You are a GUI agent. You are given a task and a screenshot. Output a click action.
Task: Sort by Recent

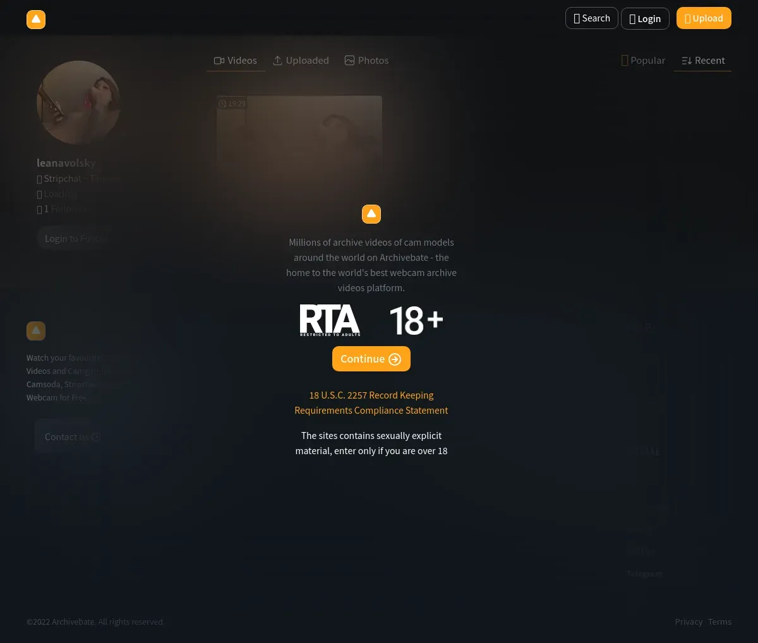point(703,61)
